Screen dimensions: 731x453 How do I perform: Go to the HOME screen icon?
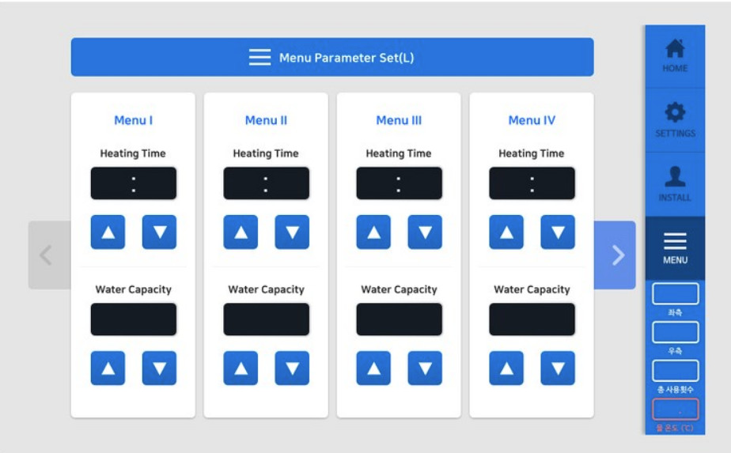(x=675, y=48)
